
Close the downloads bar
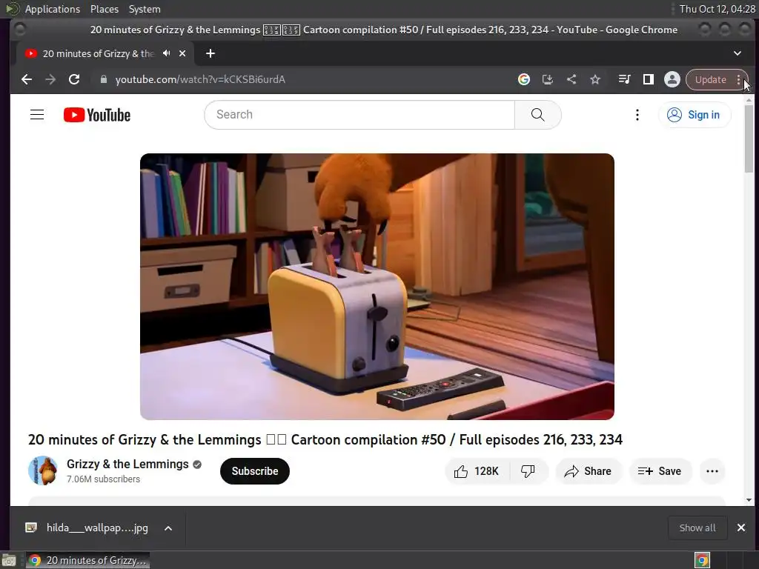(x=741, y=528)
